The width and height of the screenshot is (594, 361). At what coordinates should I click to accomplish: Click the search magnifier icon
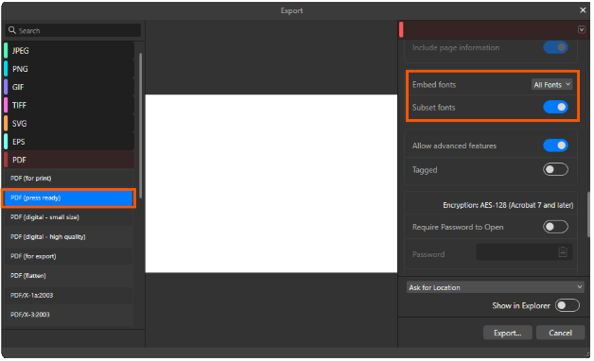point(11,30)
